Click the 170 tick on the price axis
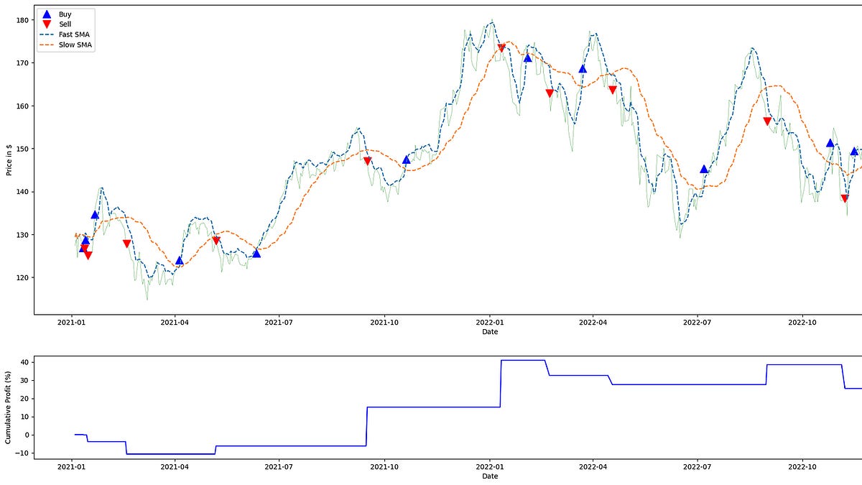 tap(22, 63)
